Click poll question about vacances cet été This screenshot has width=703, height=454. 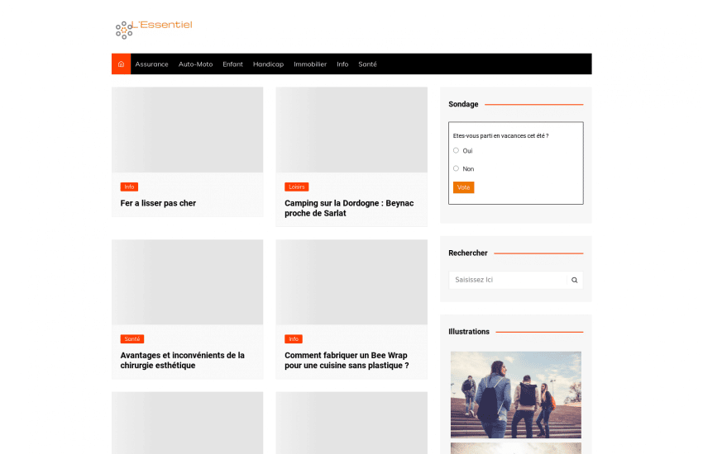pyautogui.click(x=501, y=136)
